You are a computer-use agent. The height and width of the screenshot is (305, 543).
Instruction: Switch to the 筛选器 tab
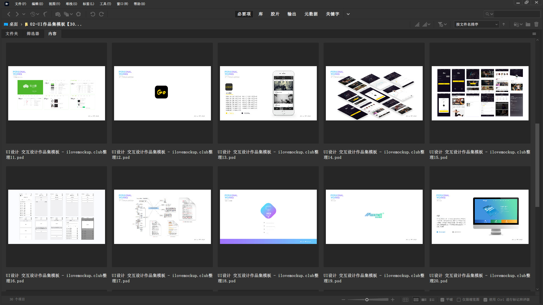(x=33, y=34)
